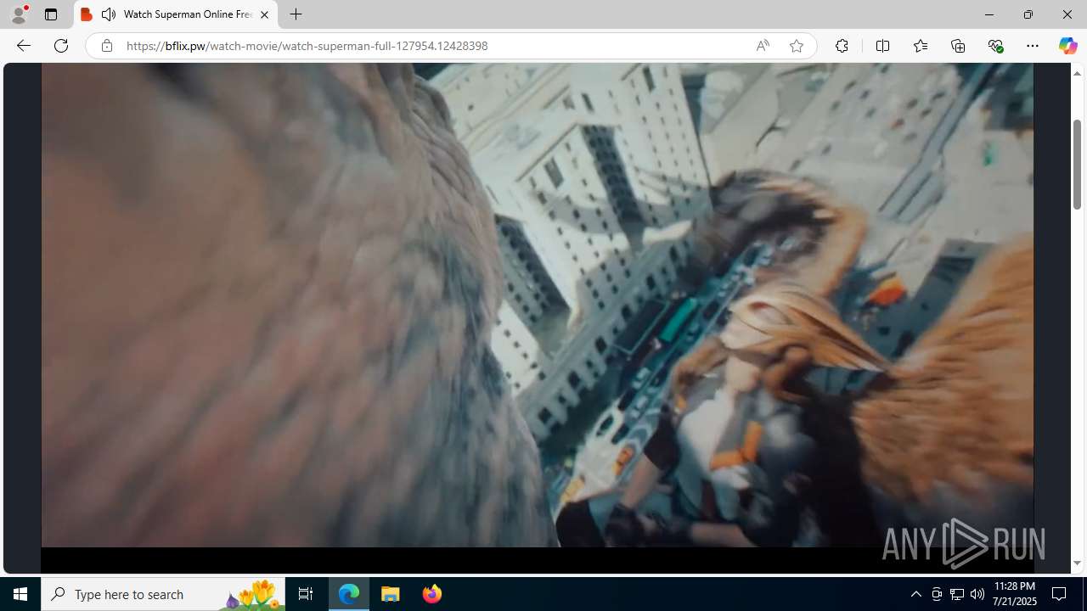Launch Firefox from taskbar
This screenshot has height=611, width=1087.
(431, 594)
